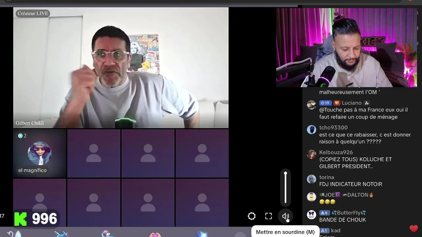Open the live settings gear icon
The image size is (422, 237).
click(x=252, y=216)
